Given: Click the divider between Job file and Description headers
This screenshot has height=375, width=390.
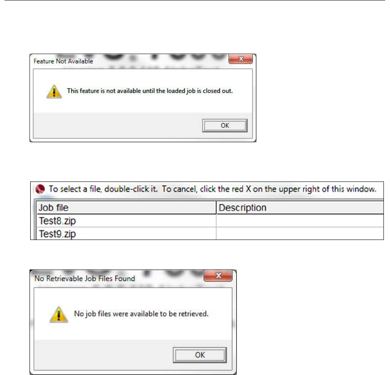Looking at the screenshot, I should [216, 208].
